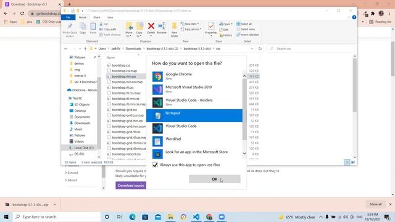Open Properties from the ribbon
The width and height of the screenshot is (395, 222).
tap(211, 29)
